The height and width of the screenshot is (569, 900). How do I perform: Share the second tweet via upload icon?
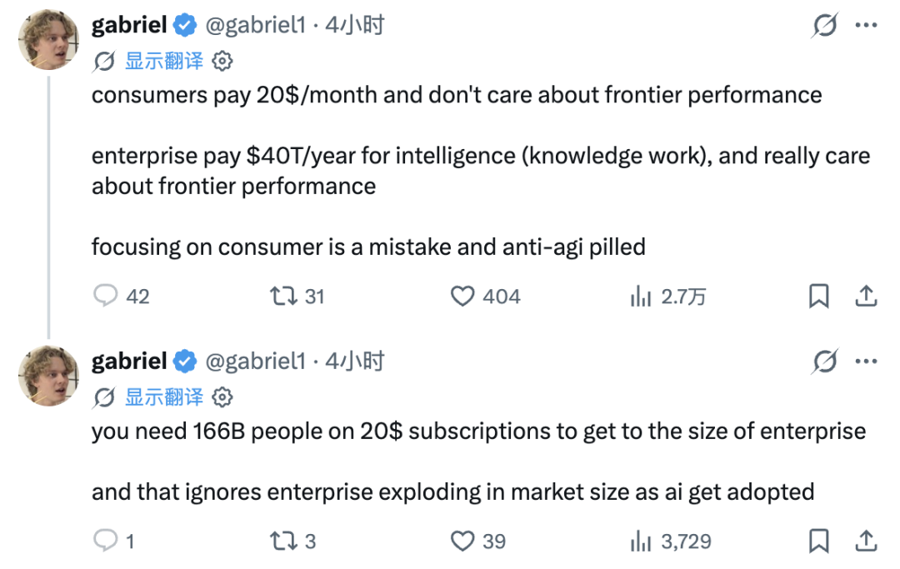pos(866,541)
